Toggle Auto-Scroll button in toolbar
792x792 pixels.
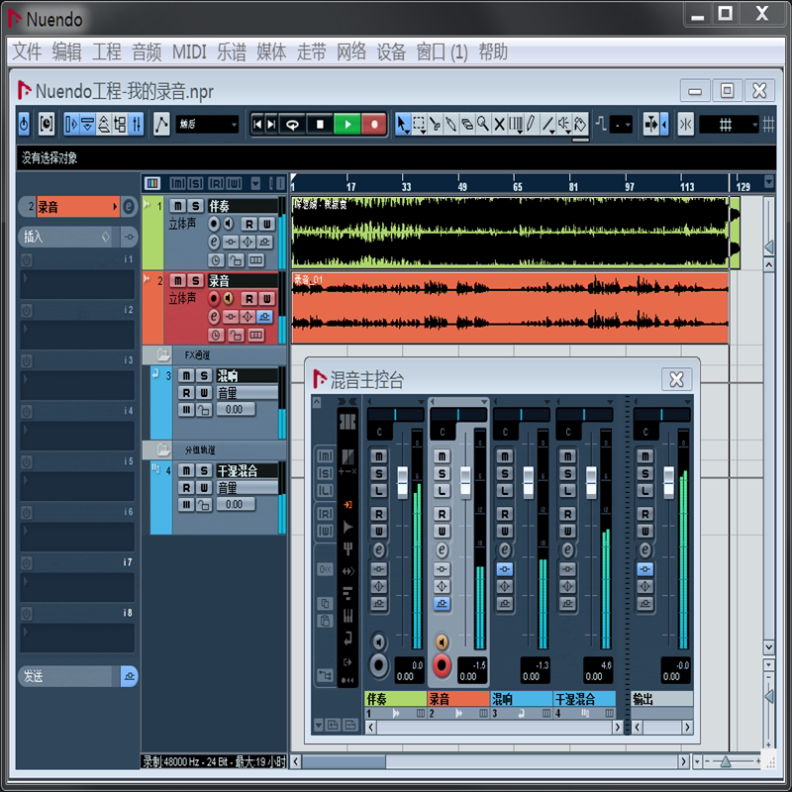click(651, 125)
